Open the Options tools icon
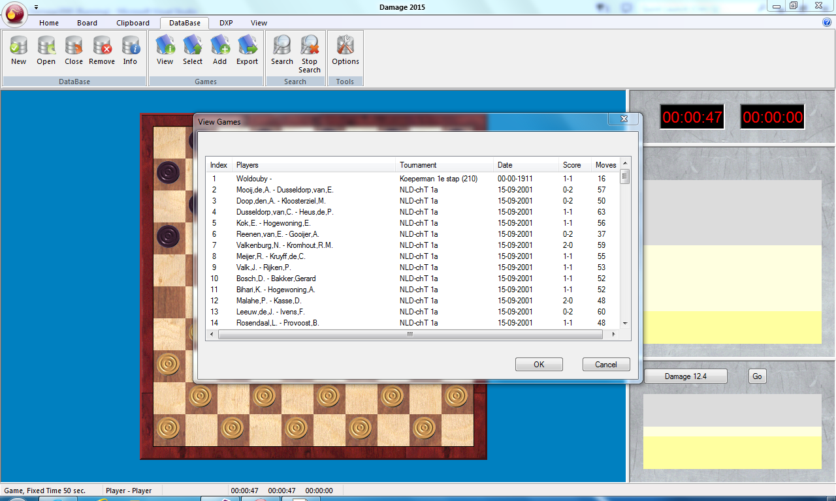The height and width of the screenshot is (501, 836). click(346, 50)
